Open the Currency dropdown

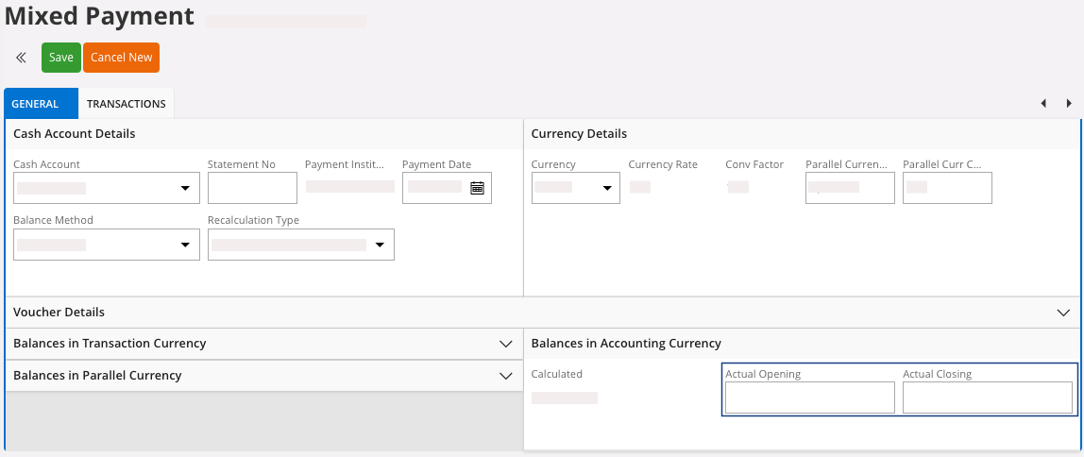click(606, 189)
